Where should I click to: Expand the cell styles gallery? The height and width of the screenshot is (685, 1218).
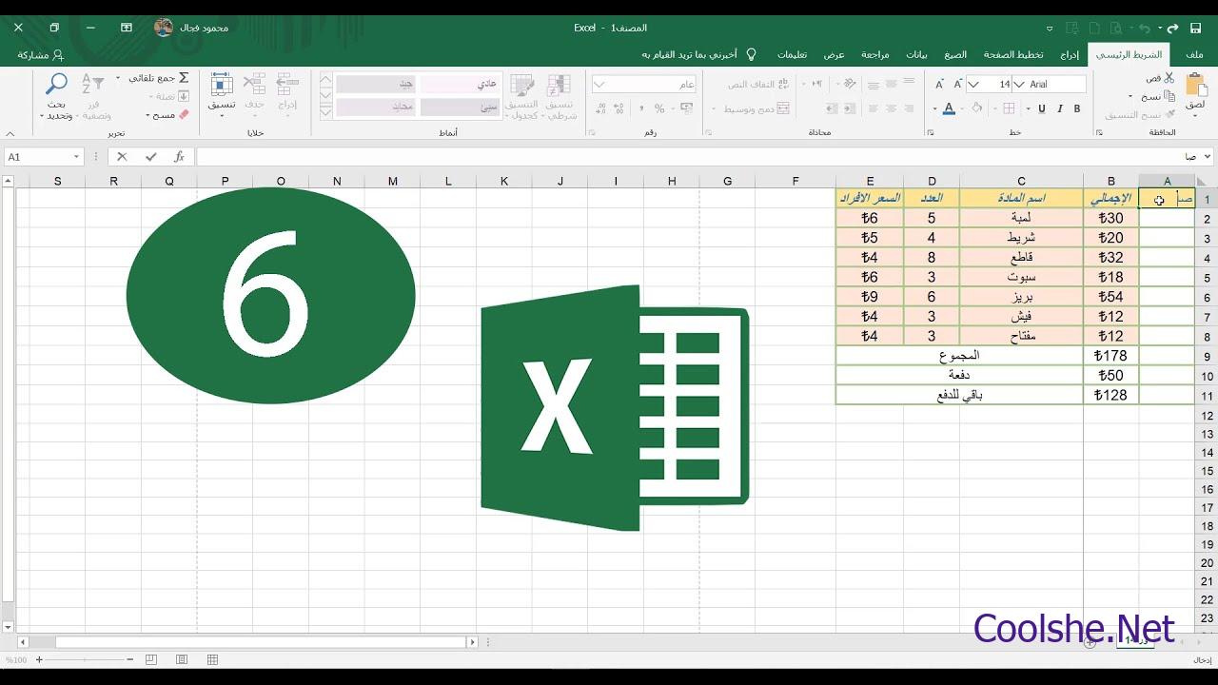tap(325, 110)
